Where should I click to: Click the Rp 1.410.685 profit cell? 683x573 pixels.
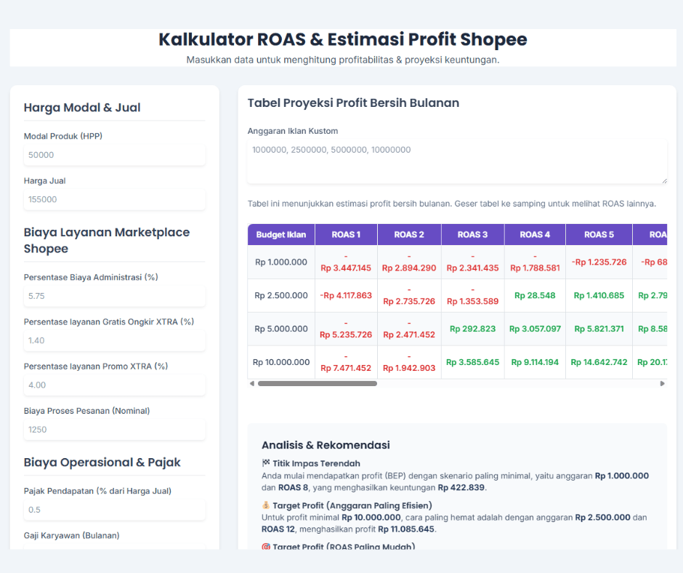(599, 295)
